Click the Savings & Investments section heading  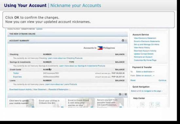20,62
